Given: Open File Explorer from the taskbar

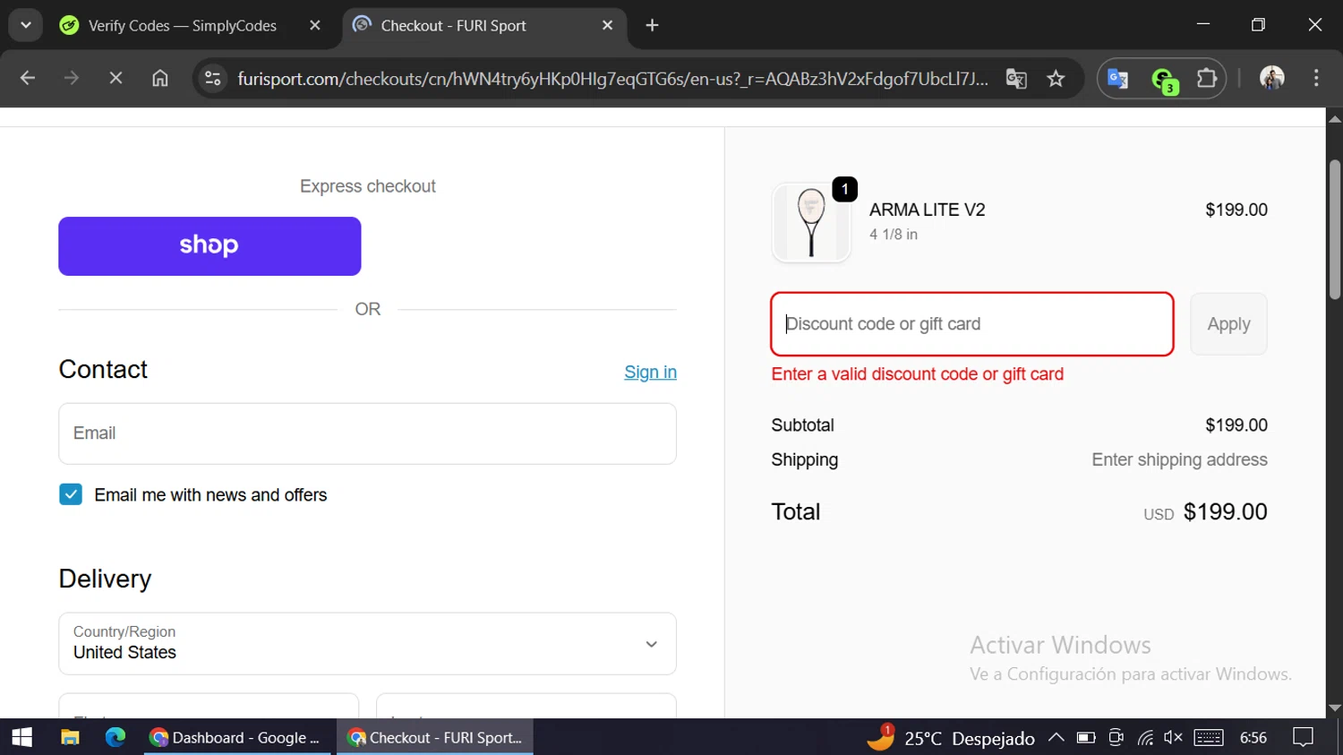Looking at the screenshot, I should coord(70,737).
